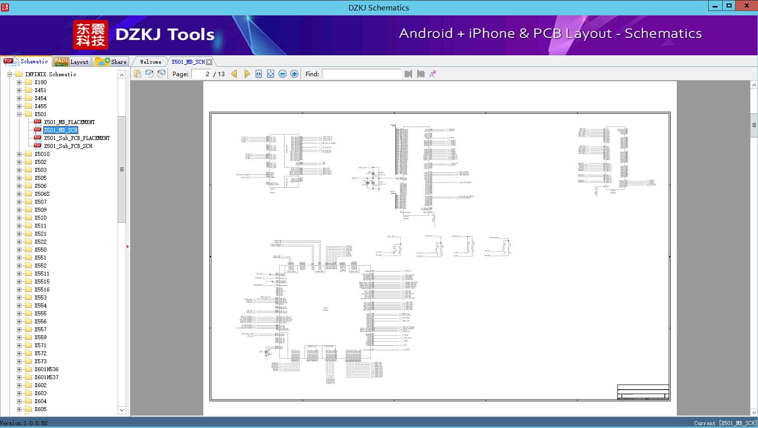The image size is (758, 428).
Task: Expand the X454 folder
Action: (19, 98)
